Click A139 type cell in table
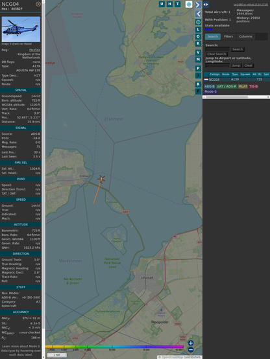Viewport: 270px width, 359px height. click(x=235, y=80)
